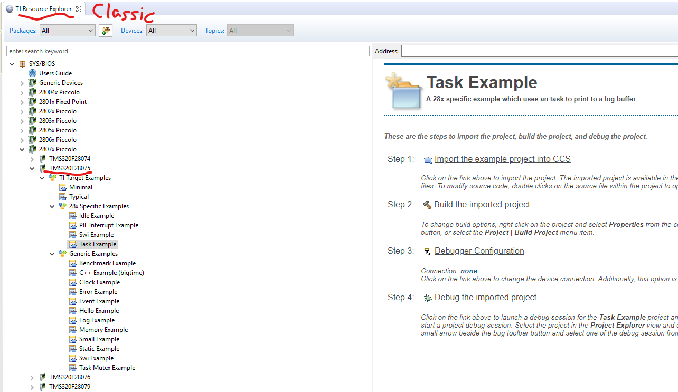Click the Address input field
678x392 pixels.
click(539, 51)
